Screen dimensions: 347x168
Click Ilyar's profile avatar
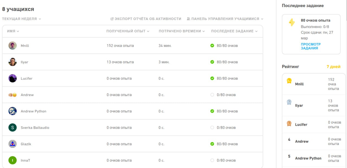pyautogui.click(x=12, y=62)
